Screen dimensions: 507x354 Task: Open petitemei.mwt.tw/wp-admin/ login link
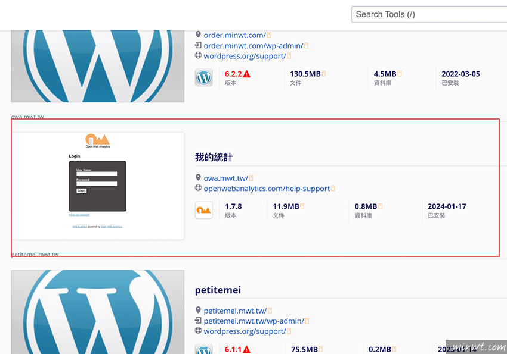click(254, 321)
